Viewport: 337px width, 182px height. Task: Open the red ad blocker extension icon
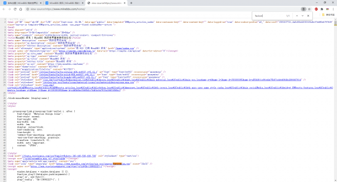[316, 9]
